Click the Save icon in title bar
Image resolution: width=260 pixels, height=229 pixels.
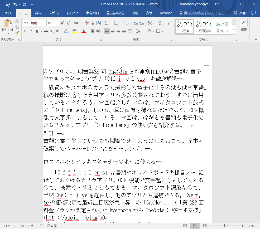[7, 4]
